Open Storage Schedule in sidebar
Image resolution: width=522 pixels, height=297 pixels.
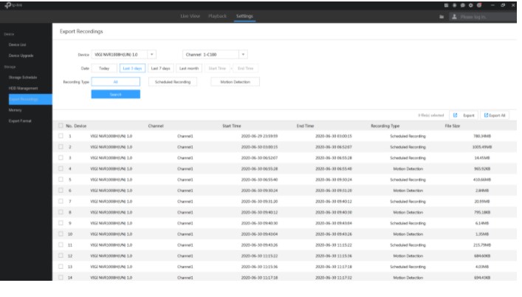click(23, 78)
